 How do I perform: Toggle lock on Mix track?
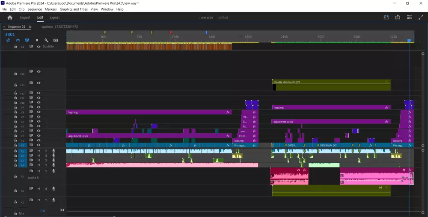pyautogui.click(x=15, y=214)
